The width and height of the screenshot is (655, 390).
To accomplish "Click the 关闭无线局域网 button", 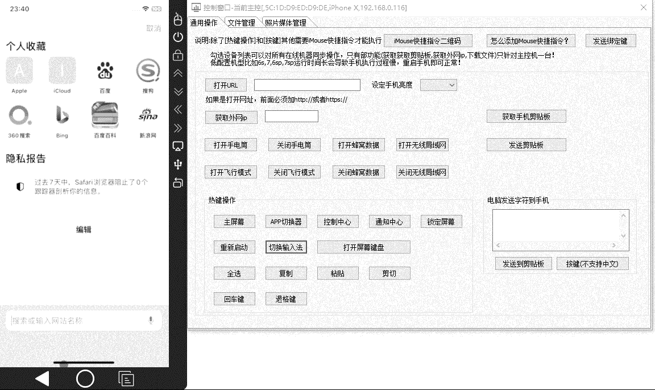I will point(422,172).
